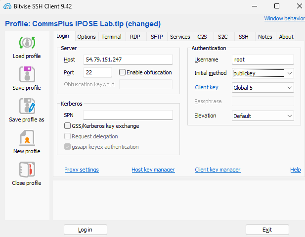305x237 pixels.
Task: Click the Save profile as icon
Action: pyautogui.click(x=27, y=106)
